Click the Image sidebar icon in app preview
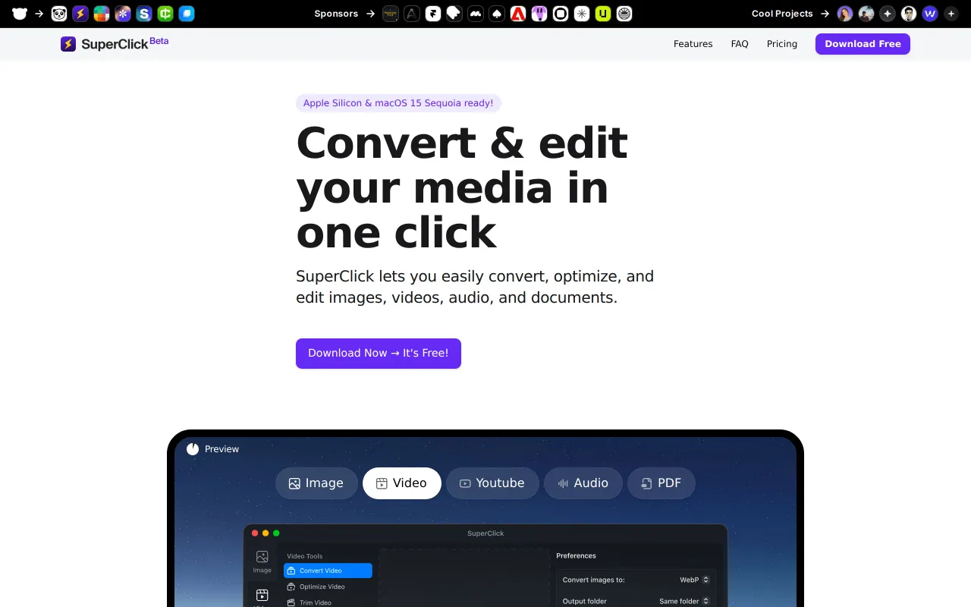 coord(262,561)
